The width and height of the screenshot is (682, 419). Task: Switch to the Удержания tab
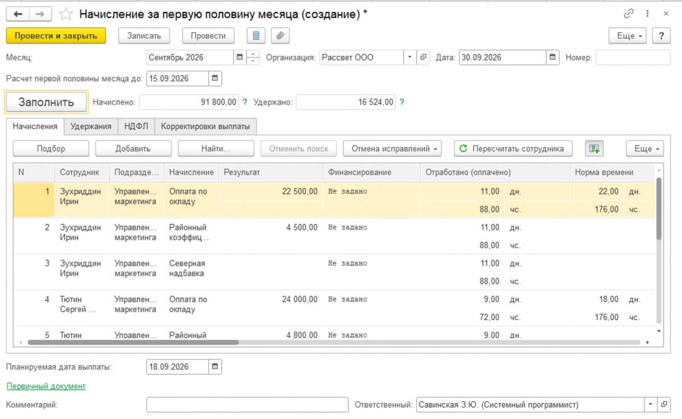[91, 126]
